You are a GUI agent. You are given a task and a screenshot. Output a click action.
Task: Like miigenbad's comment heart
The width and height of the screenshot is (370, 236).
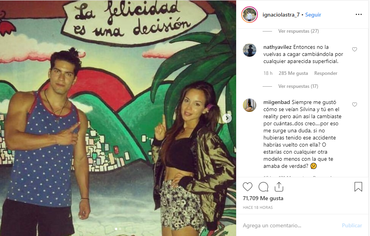[355, 104]
